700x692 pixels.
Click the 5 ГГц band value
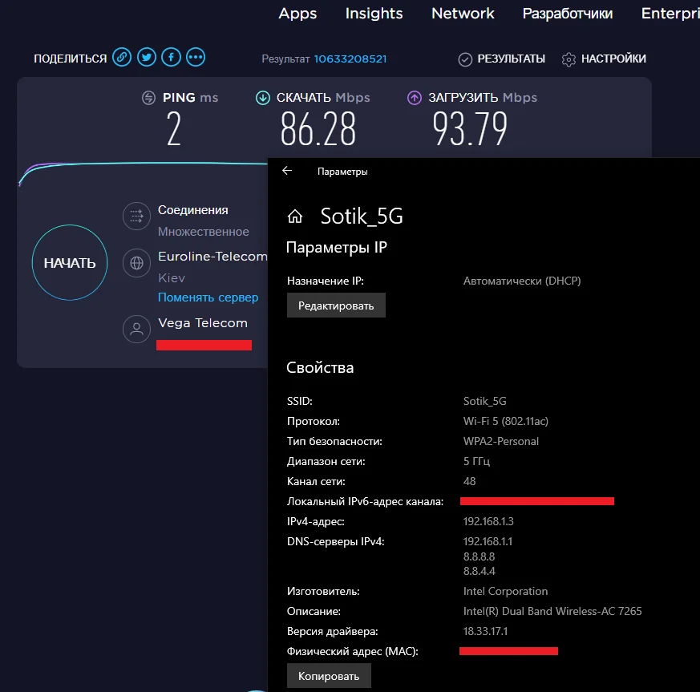pyautogui.click(x=476, y=461)
